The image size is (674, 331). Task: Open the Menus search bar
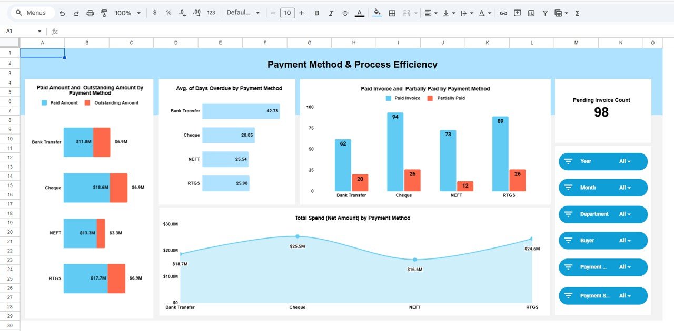pos(33,12)
